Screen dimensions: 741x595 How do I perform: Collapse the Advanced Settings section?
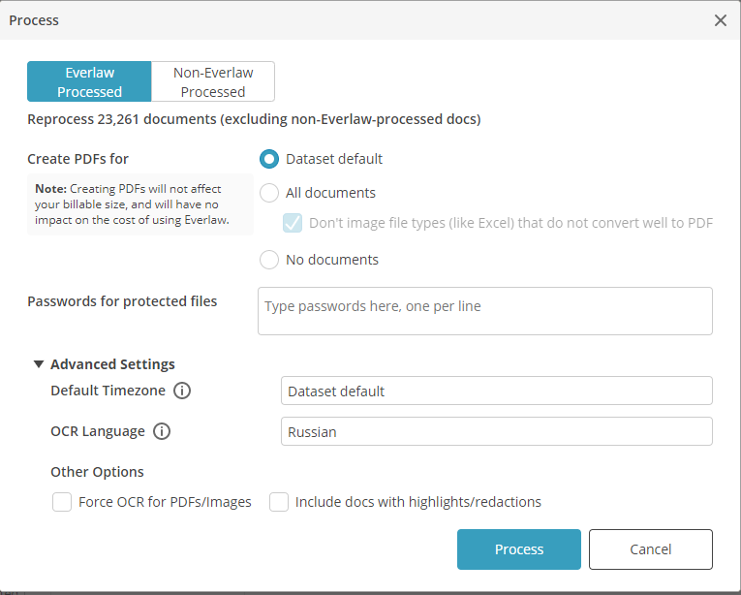pos(39,364)
